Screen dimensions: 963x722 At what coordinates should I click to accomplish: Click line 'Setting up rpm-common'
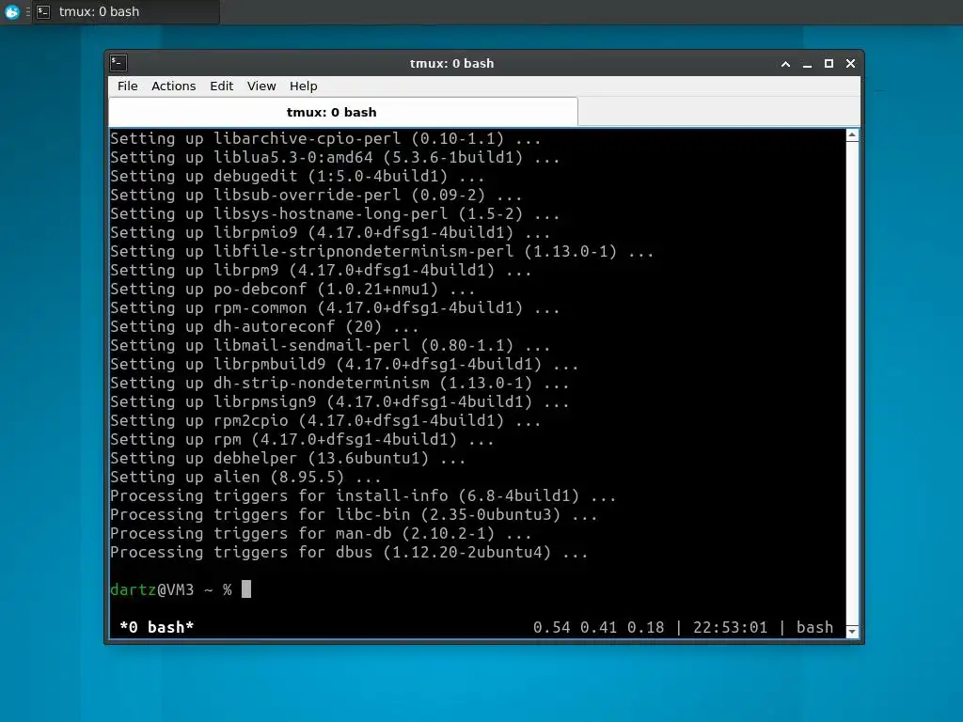click(x=335, y=308)
